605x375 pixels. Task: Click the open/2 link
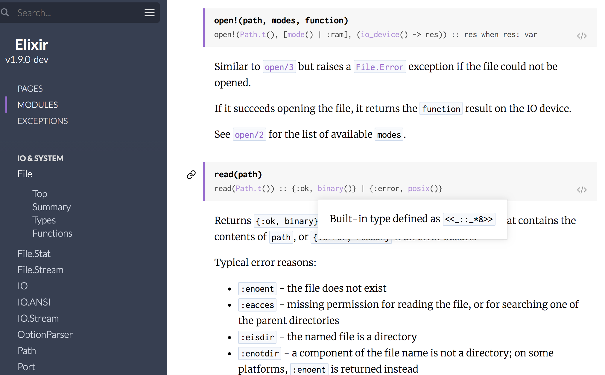[x=249, y=134]
